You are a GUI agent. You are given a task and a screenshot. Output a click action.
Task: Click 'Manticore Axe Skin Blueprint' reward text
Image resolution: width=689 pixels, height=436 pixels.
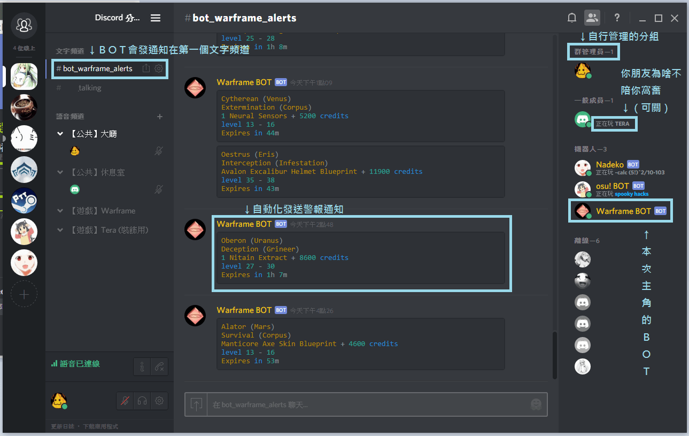click(x=279, y=344)
